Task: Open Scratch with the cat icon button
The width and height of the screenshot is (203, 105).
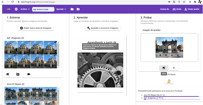Action: [x=169, y=81]
